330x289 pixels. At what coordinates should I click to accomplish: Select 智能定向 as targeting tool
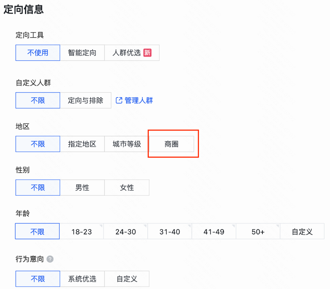click(82, 53)
